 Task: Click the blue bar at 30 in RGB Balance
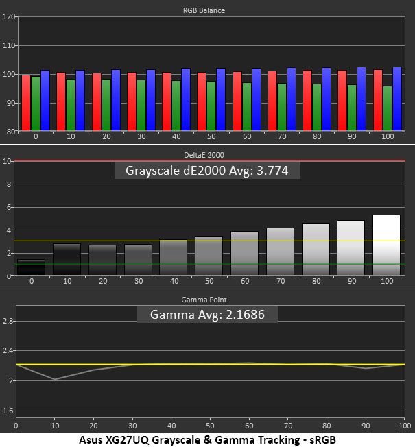click(x=151, y=100)
